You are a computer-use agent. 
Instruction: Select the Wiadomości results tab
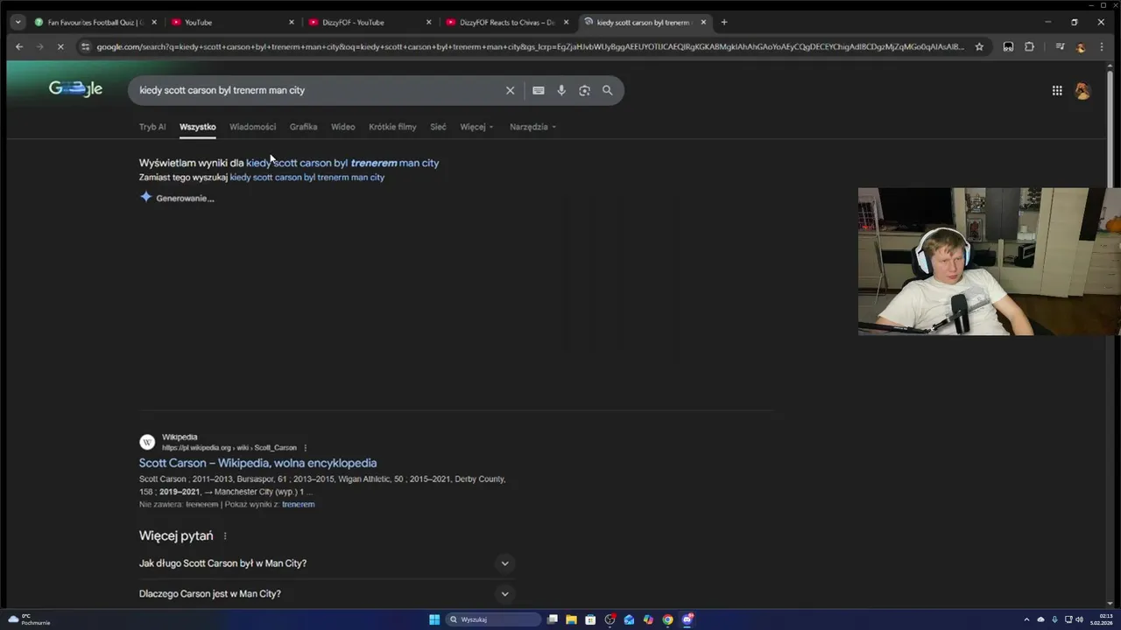(x=252, y=127)
